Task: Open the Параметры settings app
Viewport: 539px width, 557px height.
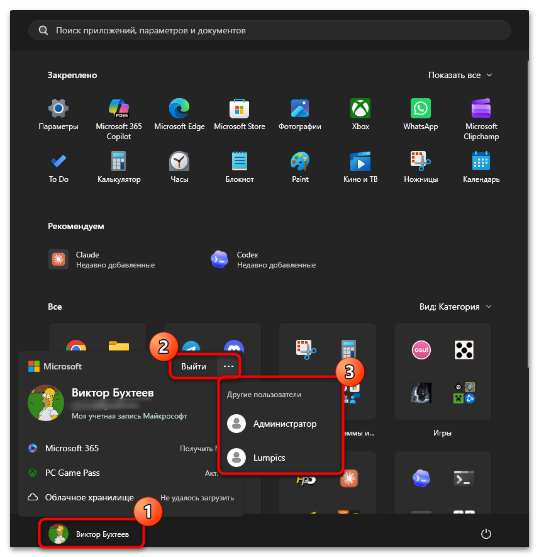Action: pos(58,115)
